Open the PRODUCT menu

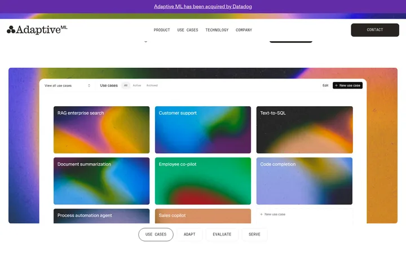[x=162, y=30]
